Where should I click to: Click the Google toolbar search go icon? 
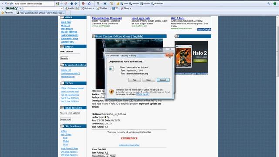pyautogui.click(x=58, y=3)
